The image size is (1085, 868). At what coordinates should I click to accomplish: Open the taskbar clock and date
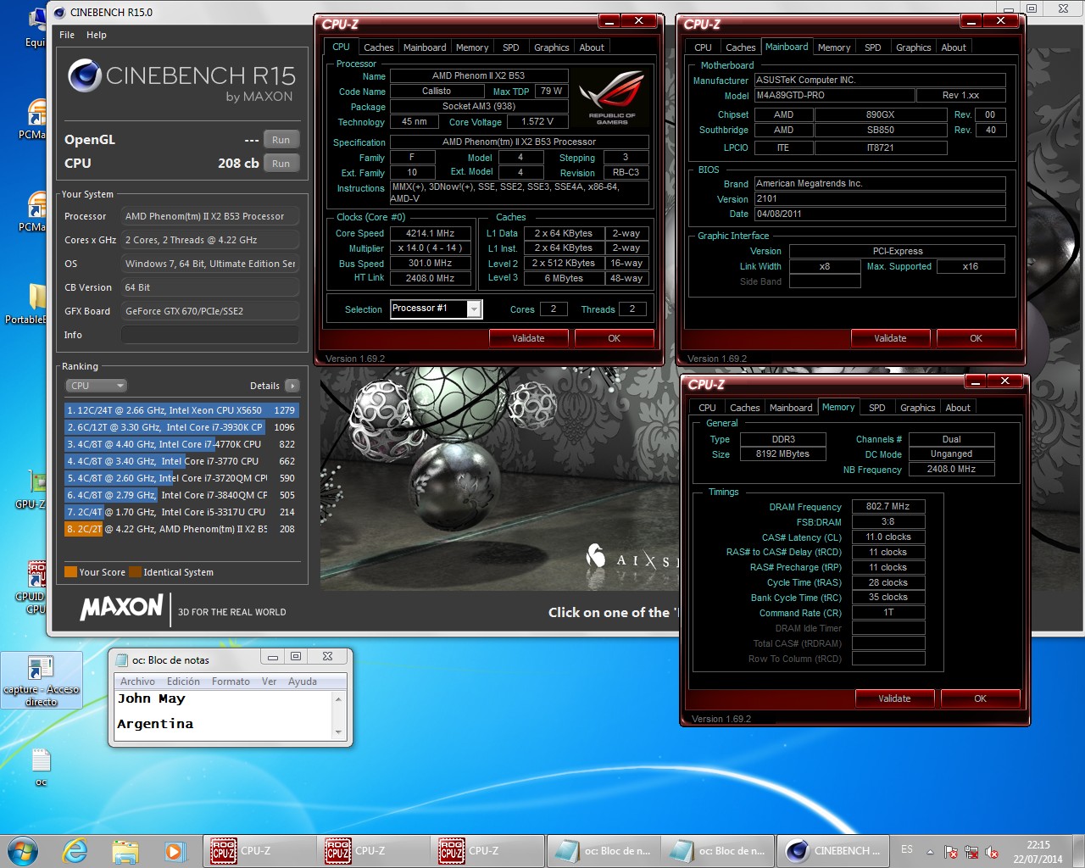[1038, 852]
